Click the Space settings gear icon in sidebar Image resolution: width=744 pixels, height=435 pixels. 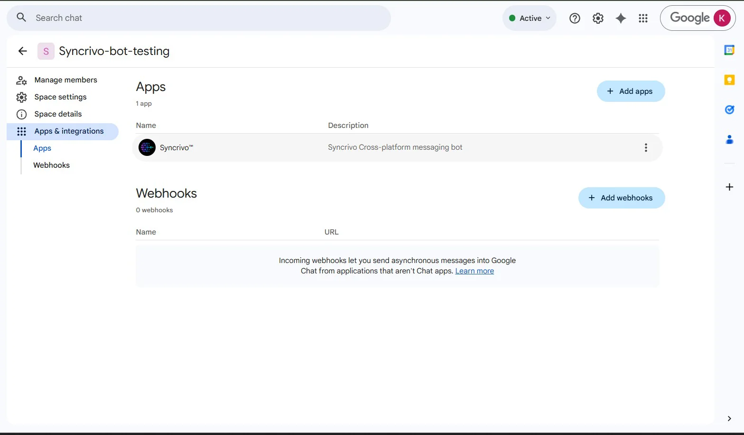(21, 97)
